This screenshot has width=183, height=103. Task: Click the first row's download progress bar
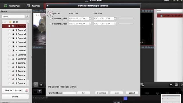point(126,18)
